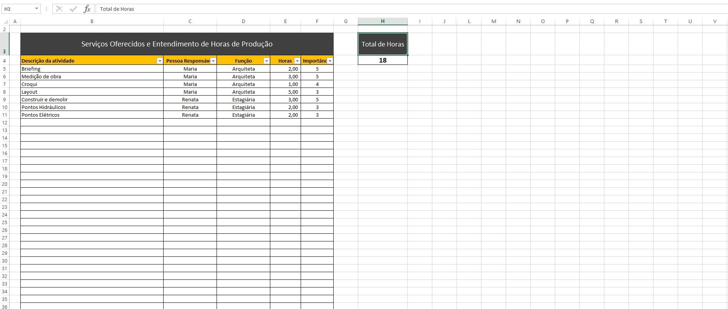Image resolution: width=728 pixels, height=309 pixels.
Task: Select column B header
Action: pyautogui.click(x=92, y=21)
